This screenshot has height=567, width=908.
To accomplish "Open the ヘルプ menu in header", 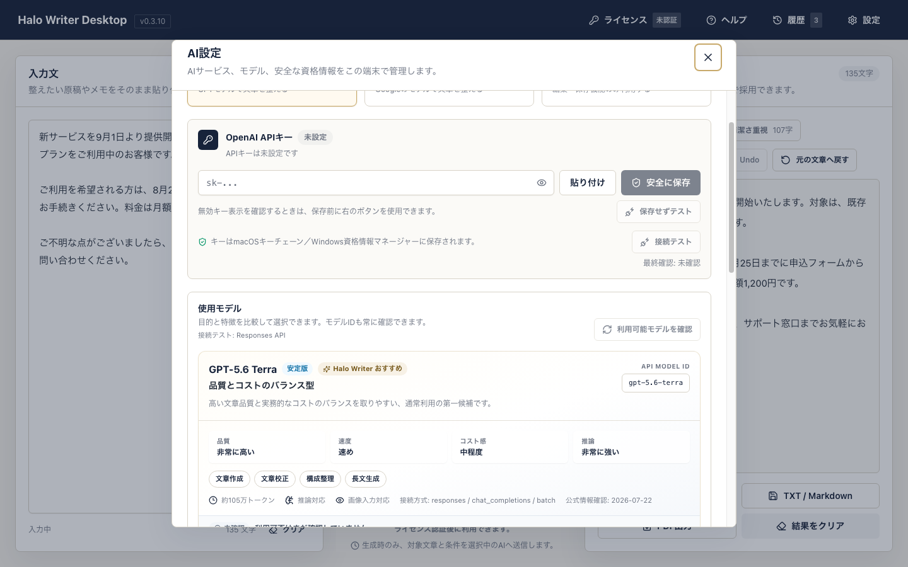I will pos(726,20).
